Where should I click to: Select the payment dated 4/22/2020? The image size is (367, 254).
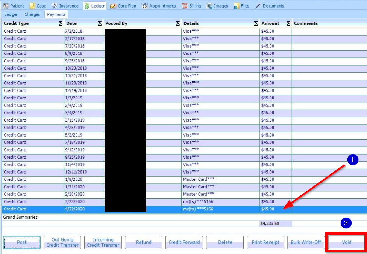click(x=184, y=209)
